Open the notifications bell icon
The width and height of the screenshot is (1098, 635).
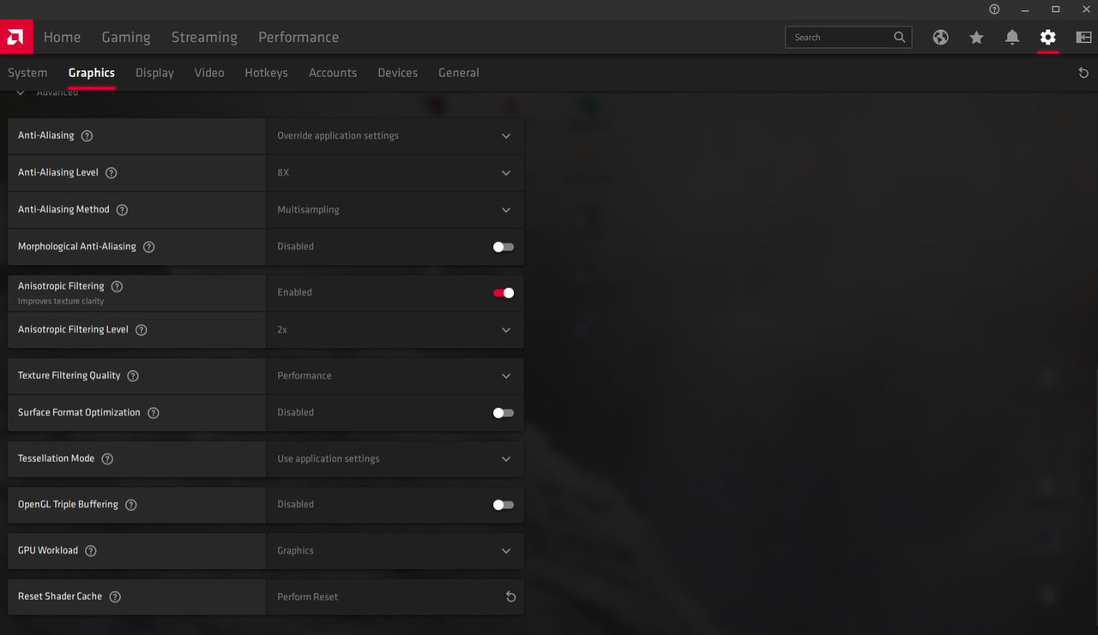point(1012,37)
